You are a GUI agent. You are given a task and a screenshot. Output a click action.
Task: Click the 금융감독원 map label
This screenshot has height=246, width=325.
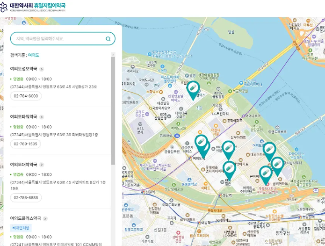click(x=172, y=152)
